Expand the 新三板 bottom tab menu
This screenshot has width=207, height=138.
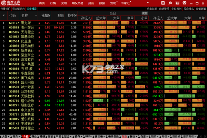pos(104,136)
